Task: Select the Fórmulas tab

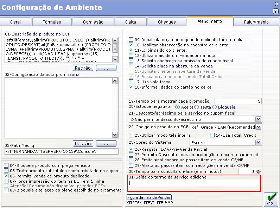Action: coord(52,22)
